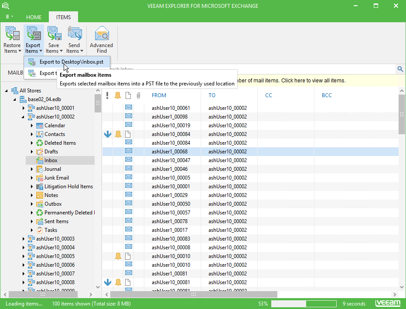
Task: Click the Deleted Items recycle icon
Action: pyautogui.click(x=40, y=143)
